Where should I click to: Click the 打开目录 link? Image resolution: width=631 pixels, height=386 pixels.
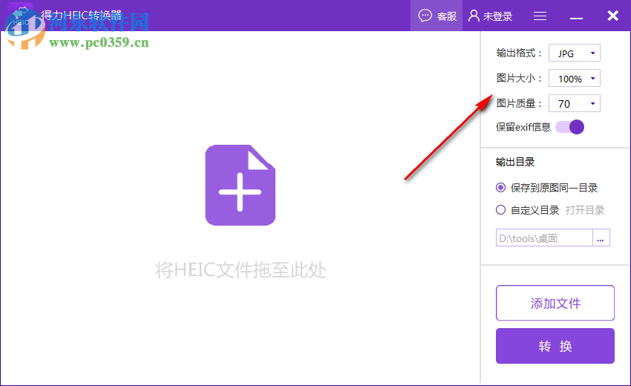click(x=585, y=210)
